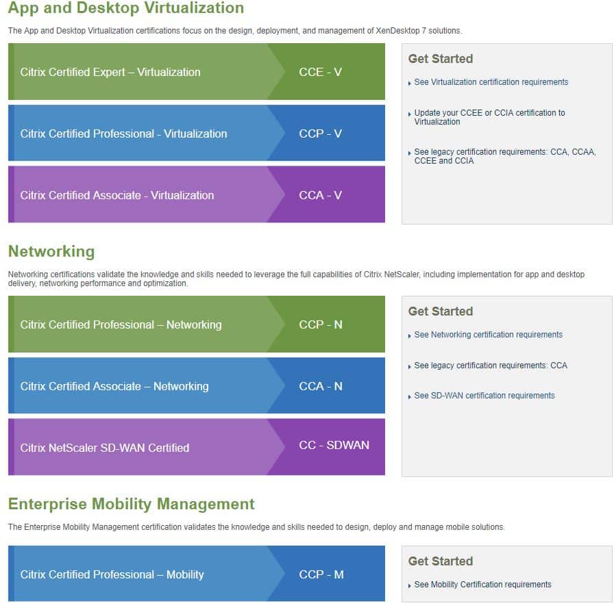Click the Citrix NetScaler networking description paragraph
614x612 pixels.
297,279
